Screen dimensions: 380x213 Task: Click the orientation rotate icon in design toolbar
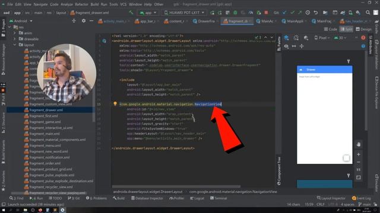point(296,38)
